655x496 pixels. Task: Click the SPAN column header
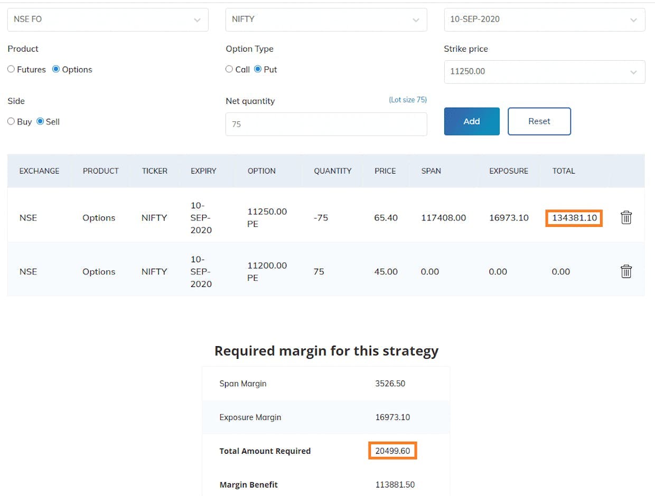pos(431,171)
